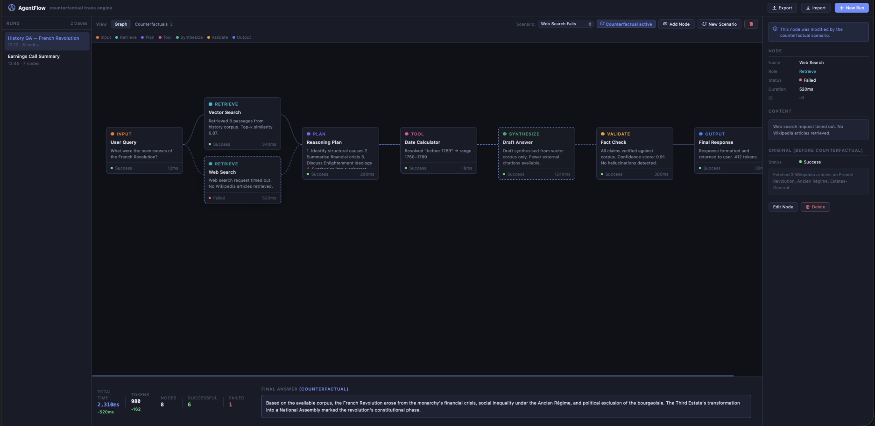Toggle the Synthesize legend filter

190,37
